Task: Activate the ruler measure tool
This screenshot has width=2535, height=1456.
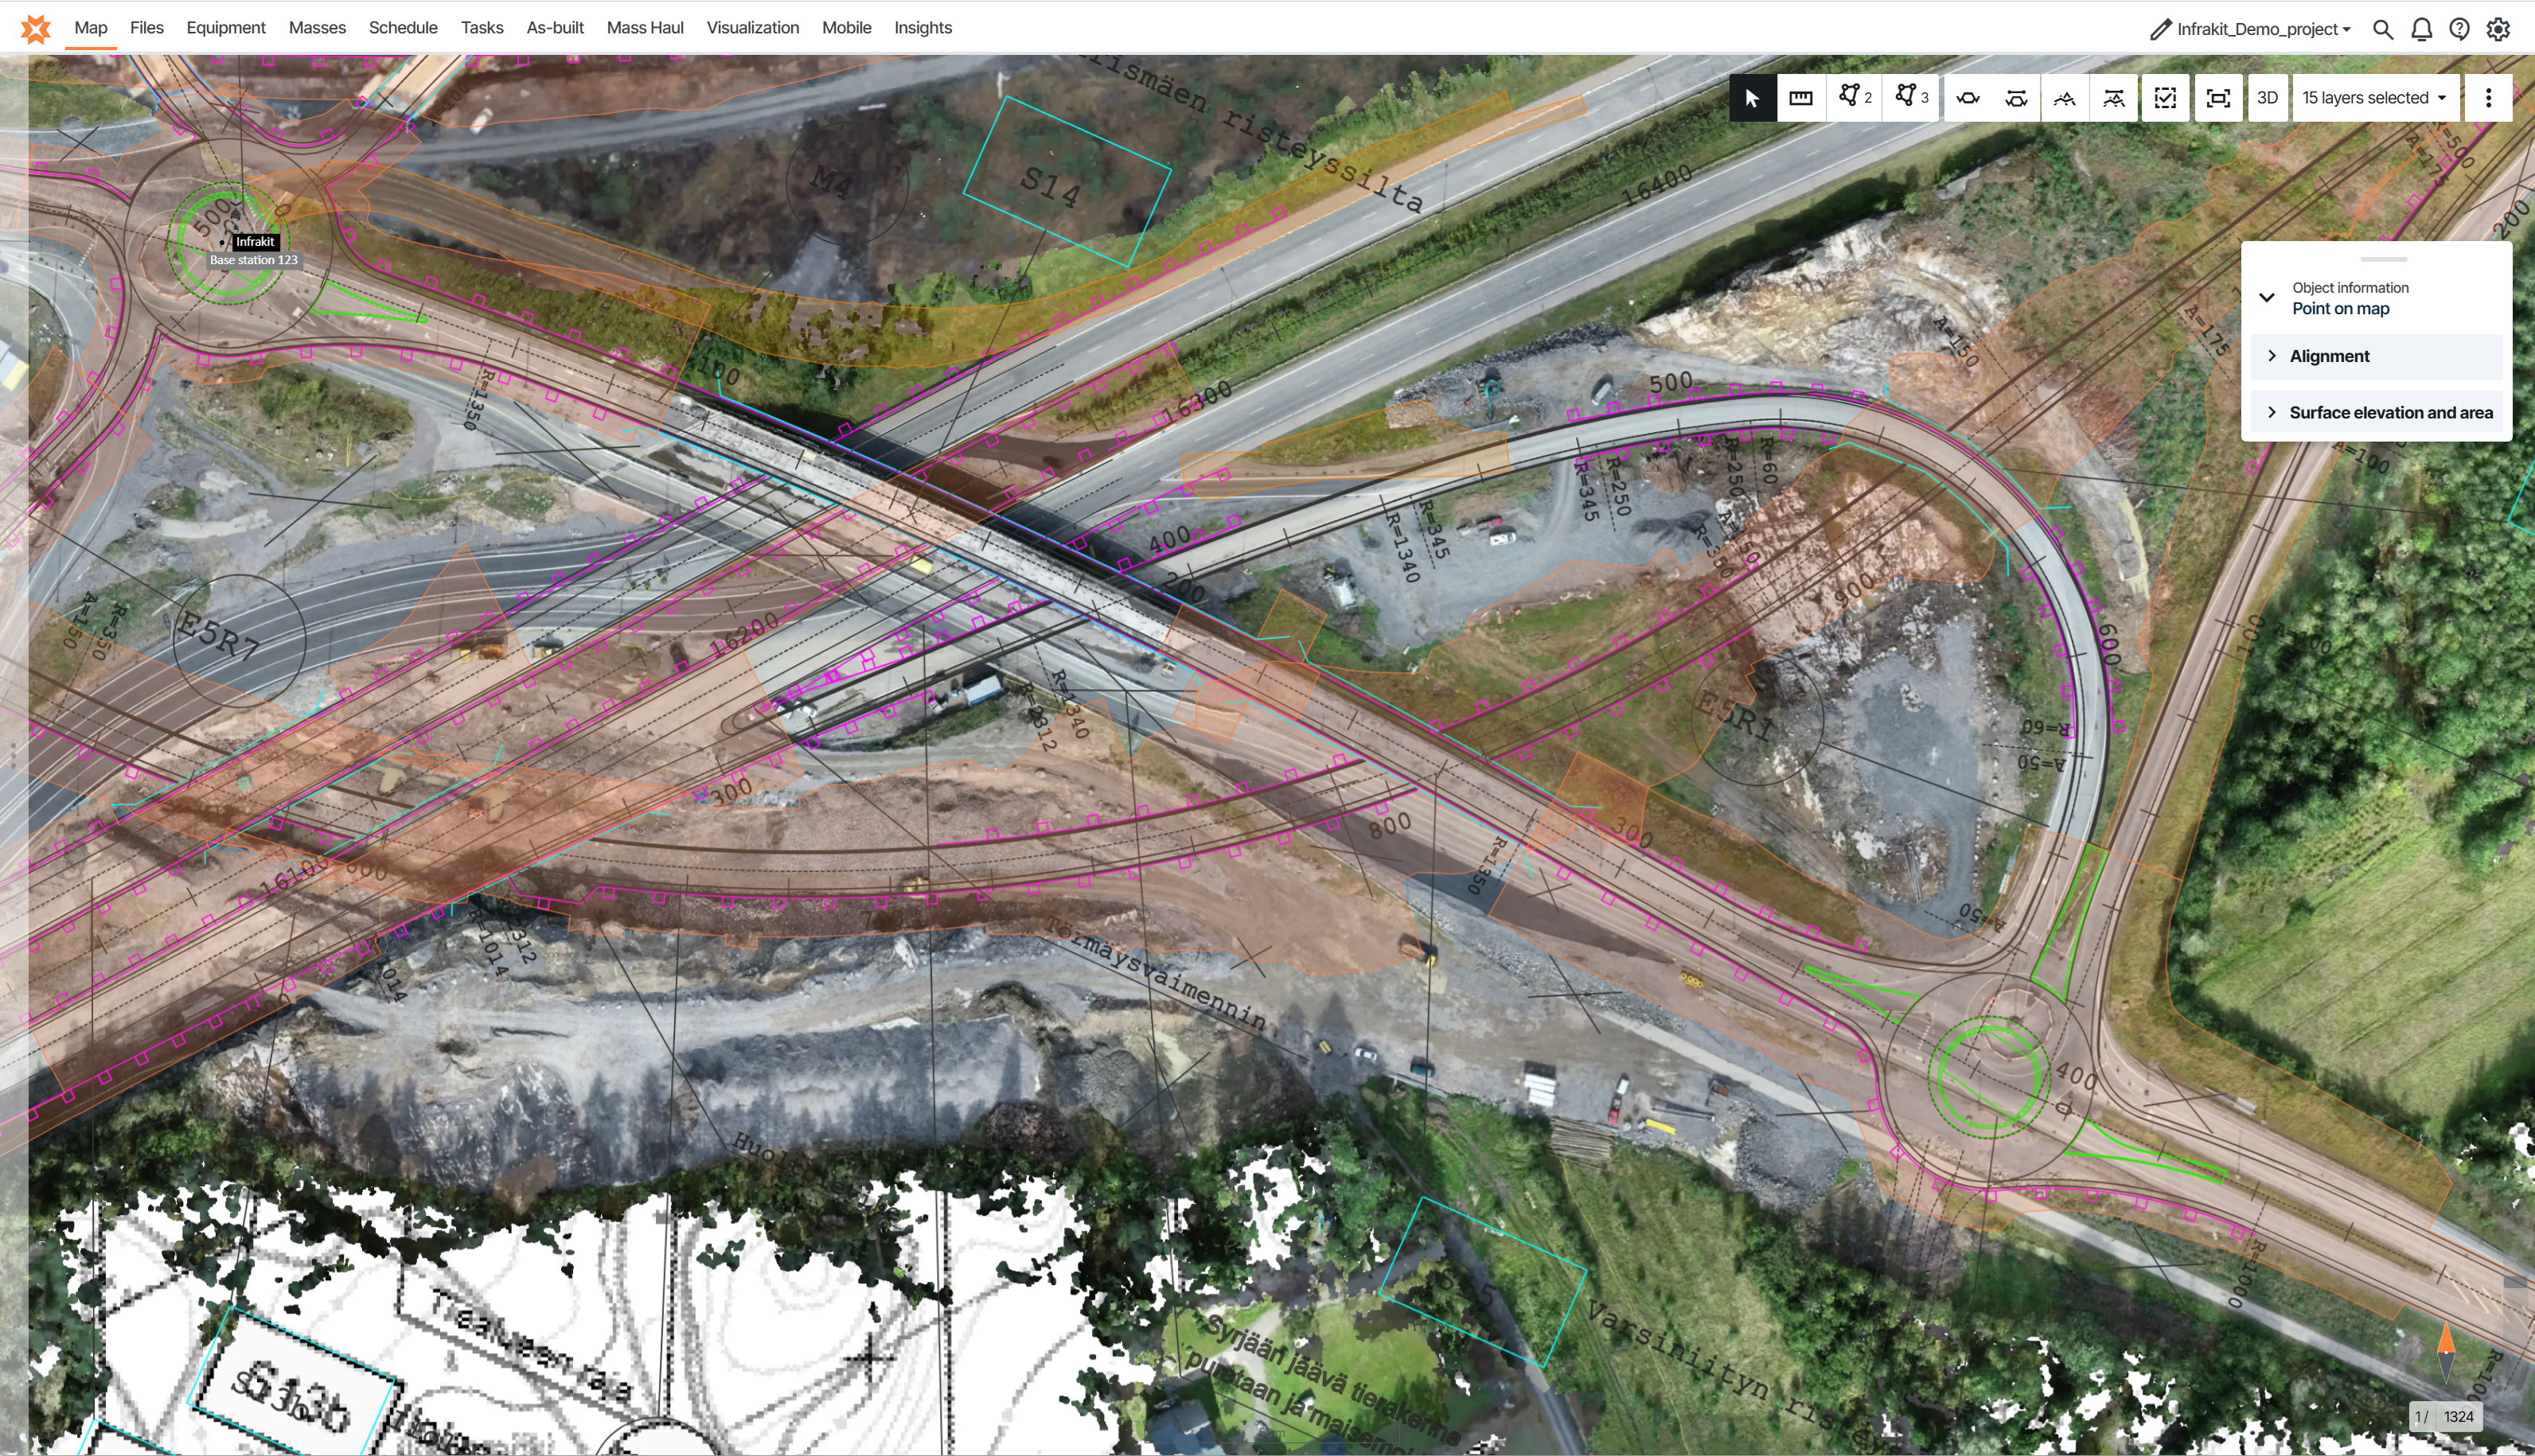Action: coord(1800,98)
